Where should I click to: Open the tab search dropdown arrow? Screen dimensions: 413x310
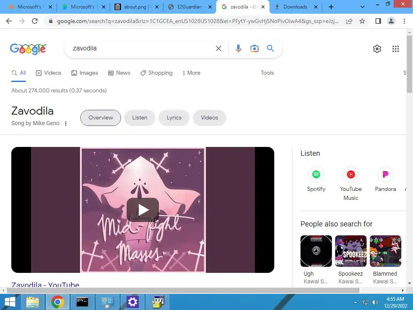(363, 7)
